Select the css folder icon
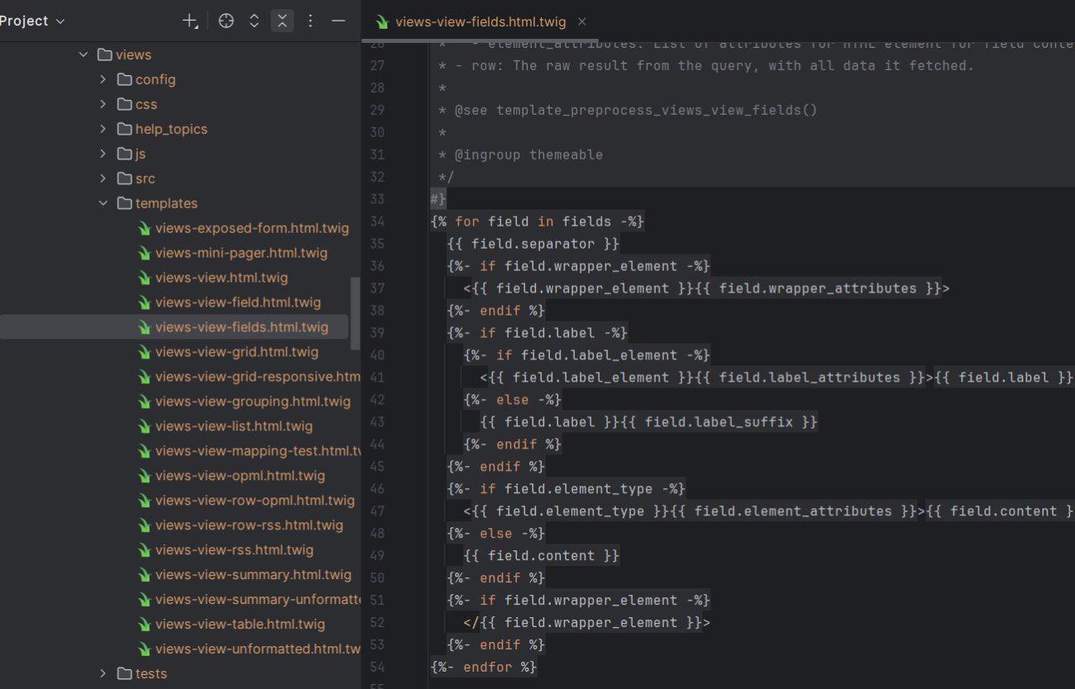The height and width of the screenshot is (689, 1075). (125, 104)
